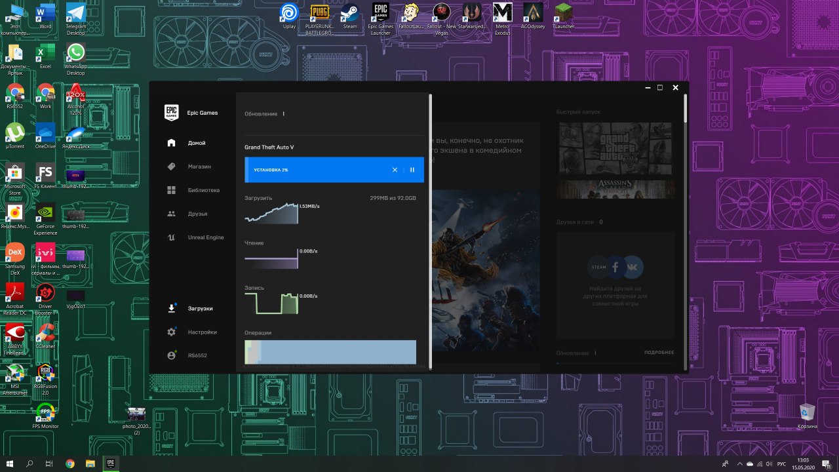Screen dimensions: 839x472
Task: Open the FPS Monitor desktop shortcut
Action: [45, 416]
